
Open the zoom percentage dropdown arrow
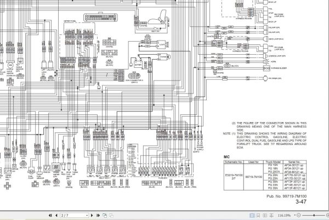295,215
